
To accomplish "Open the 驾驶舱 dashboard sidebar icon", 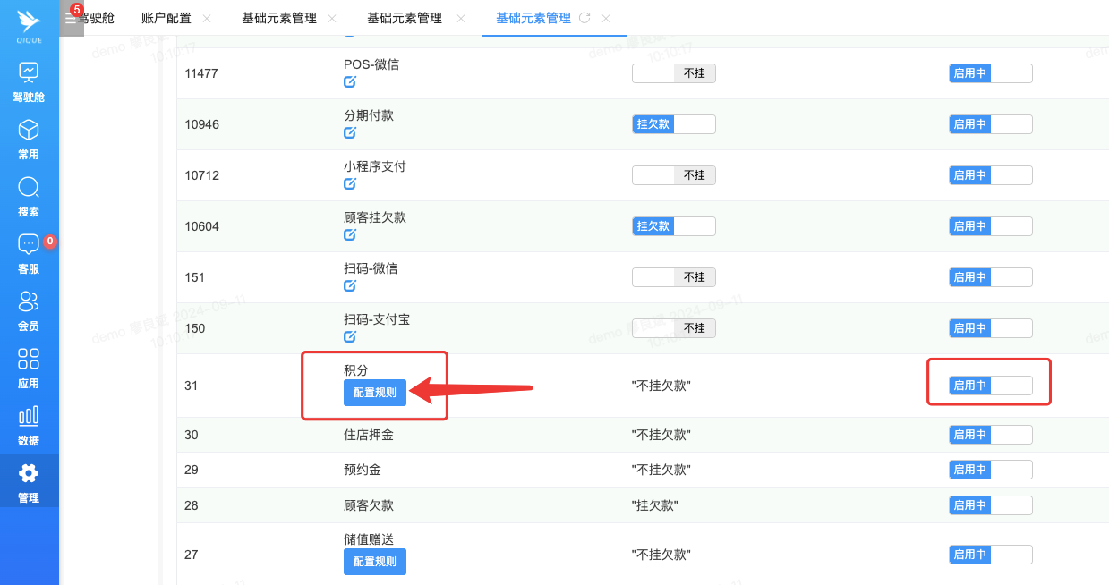I will click(29, 73).
